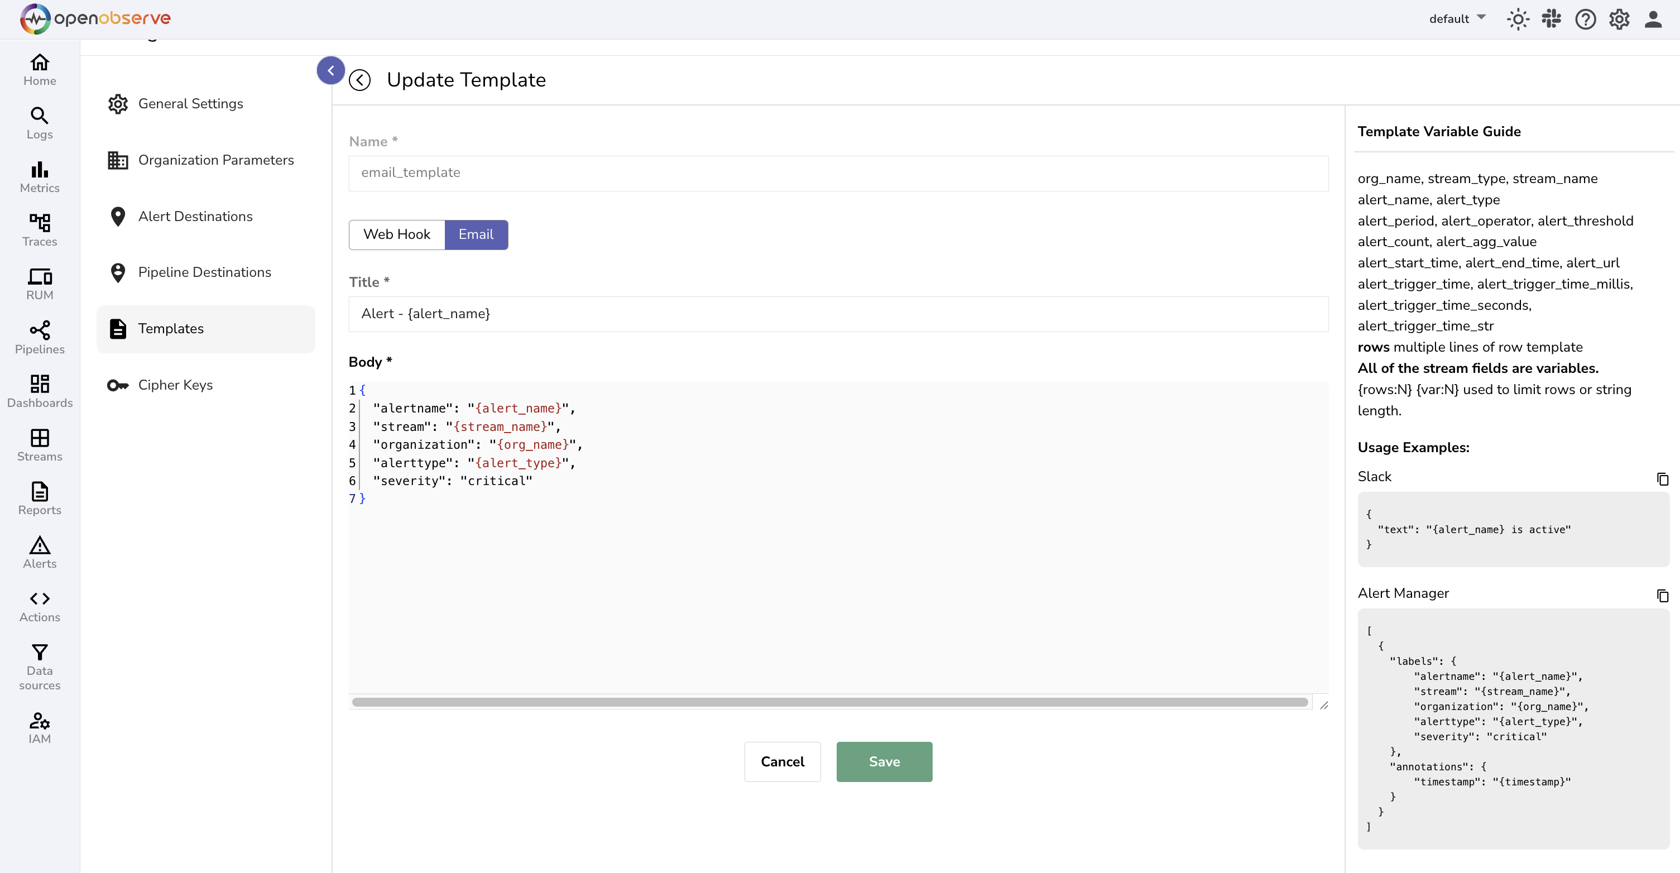Copy the Slack usage example

point(1662,479)
